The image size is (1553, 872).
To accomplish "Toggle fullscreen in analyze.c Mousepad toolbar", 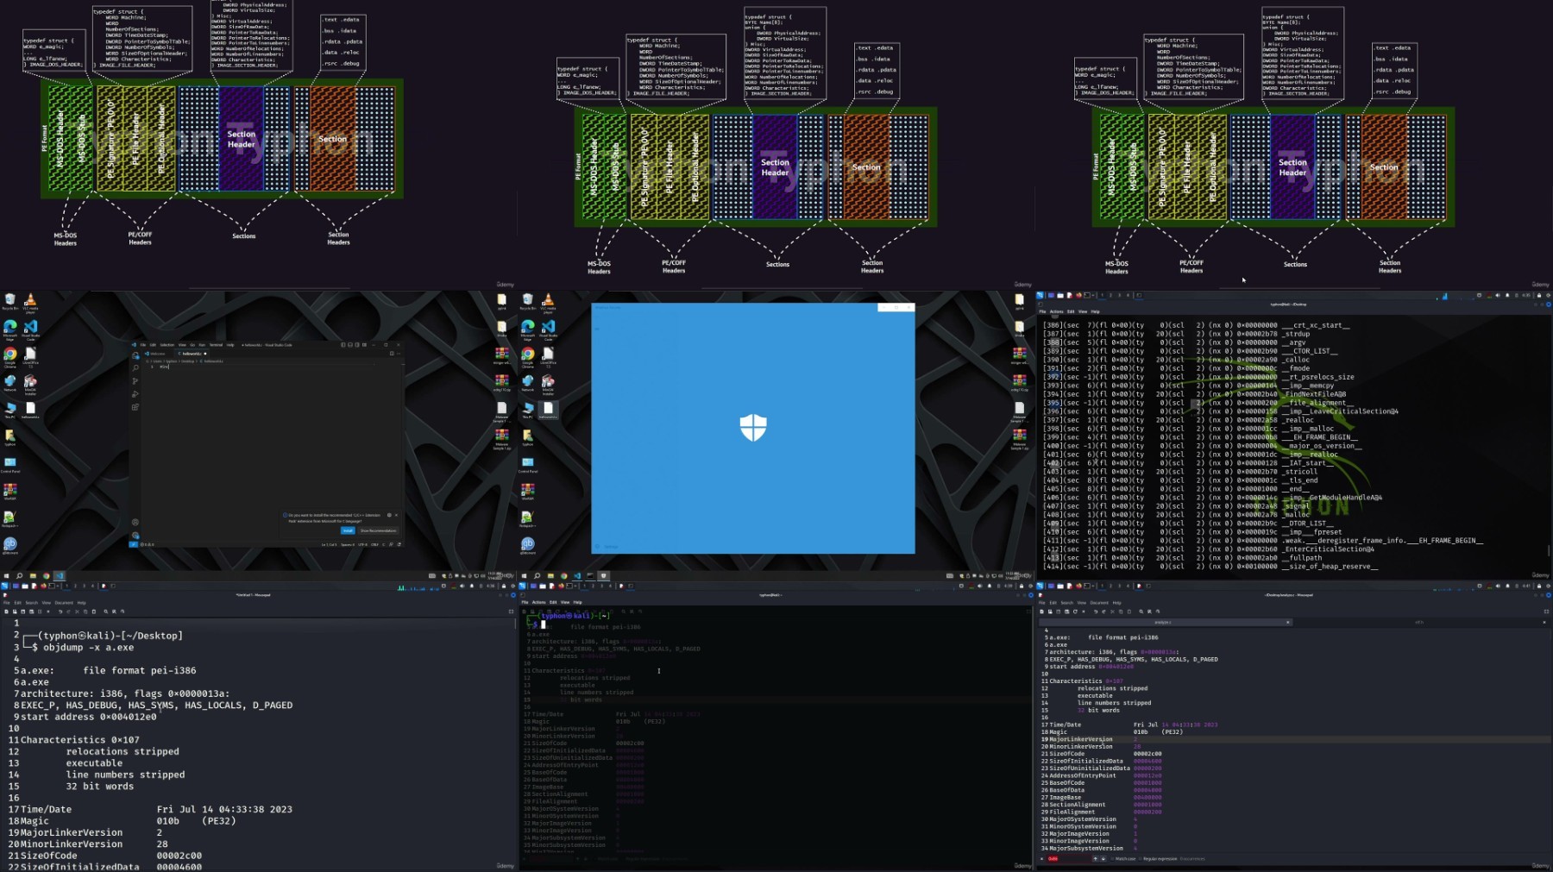I will click(1545, 611).
